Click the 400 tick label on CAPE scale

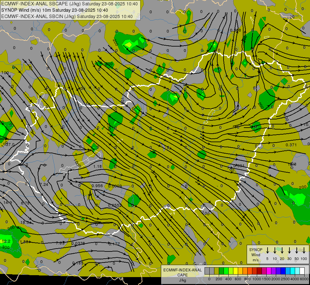pos(228,279)
